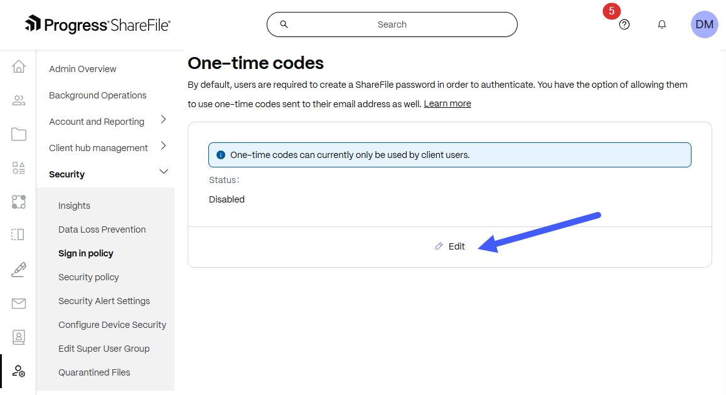Screen dimensions: 726x395
Task: Collapse the Security section
Action: [164, 172]
